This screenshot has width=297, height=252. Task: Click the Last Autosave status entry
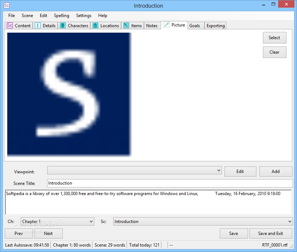point(27,245)
